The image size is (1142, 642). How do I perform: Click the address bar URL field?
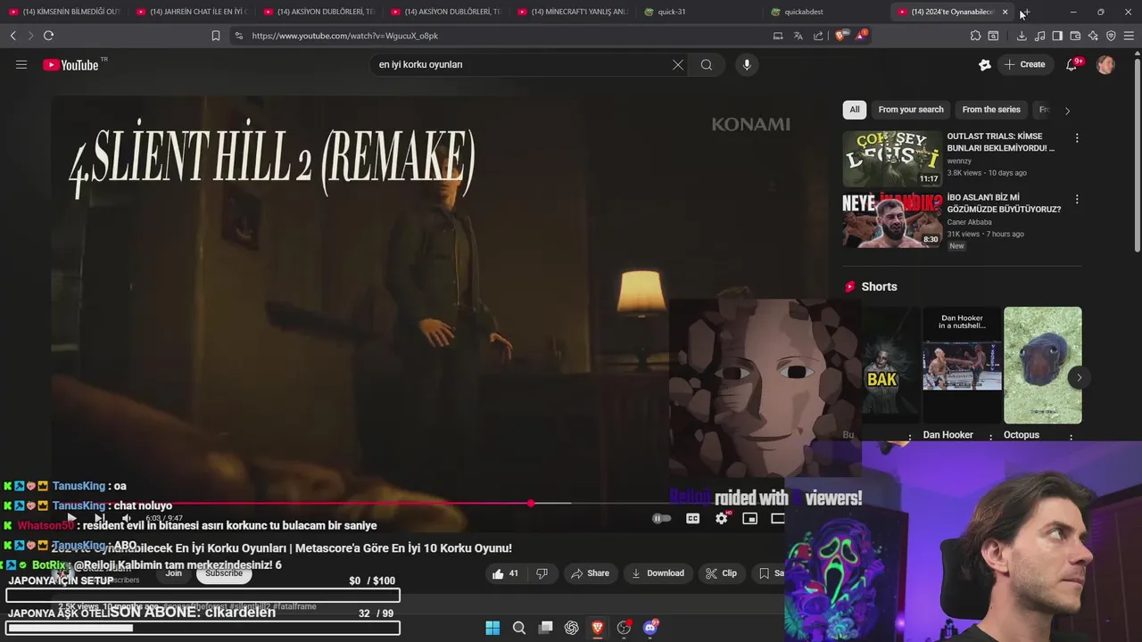coord(500,36)
